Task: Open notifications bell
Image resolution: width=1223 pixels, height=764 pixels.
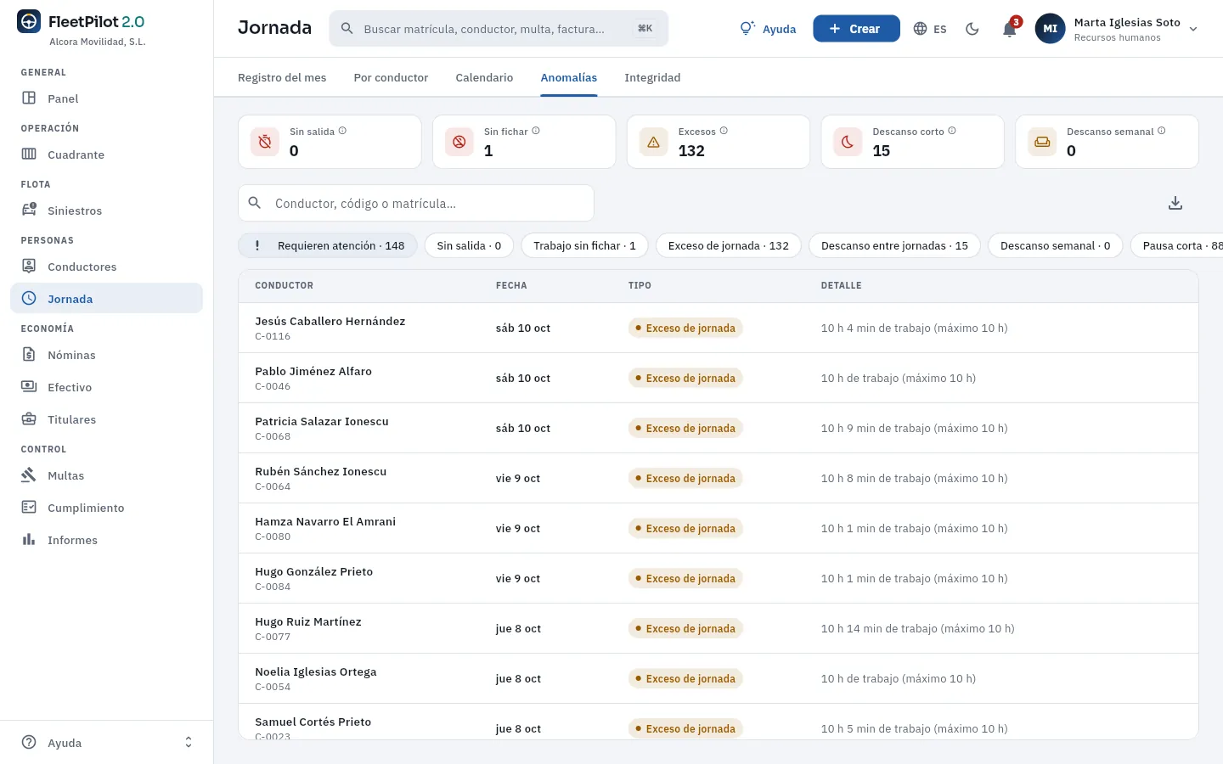Action: pos(1010,29)
